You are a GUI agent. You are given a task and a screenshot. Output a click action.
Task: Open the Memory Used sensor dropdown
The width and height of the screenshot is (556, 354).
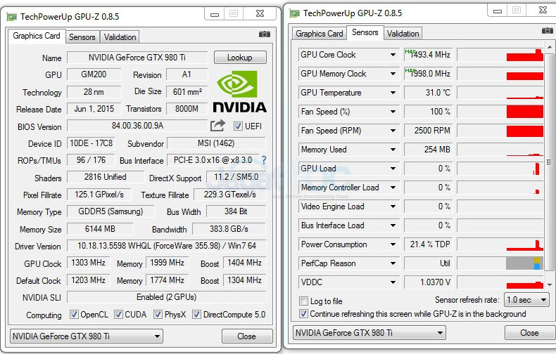coord(393,150)
